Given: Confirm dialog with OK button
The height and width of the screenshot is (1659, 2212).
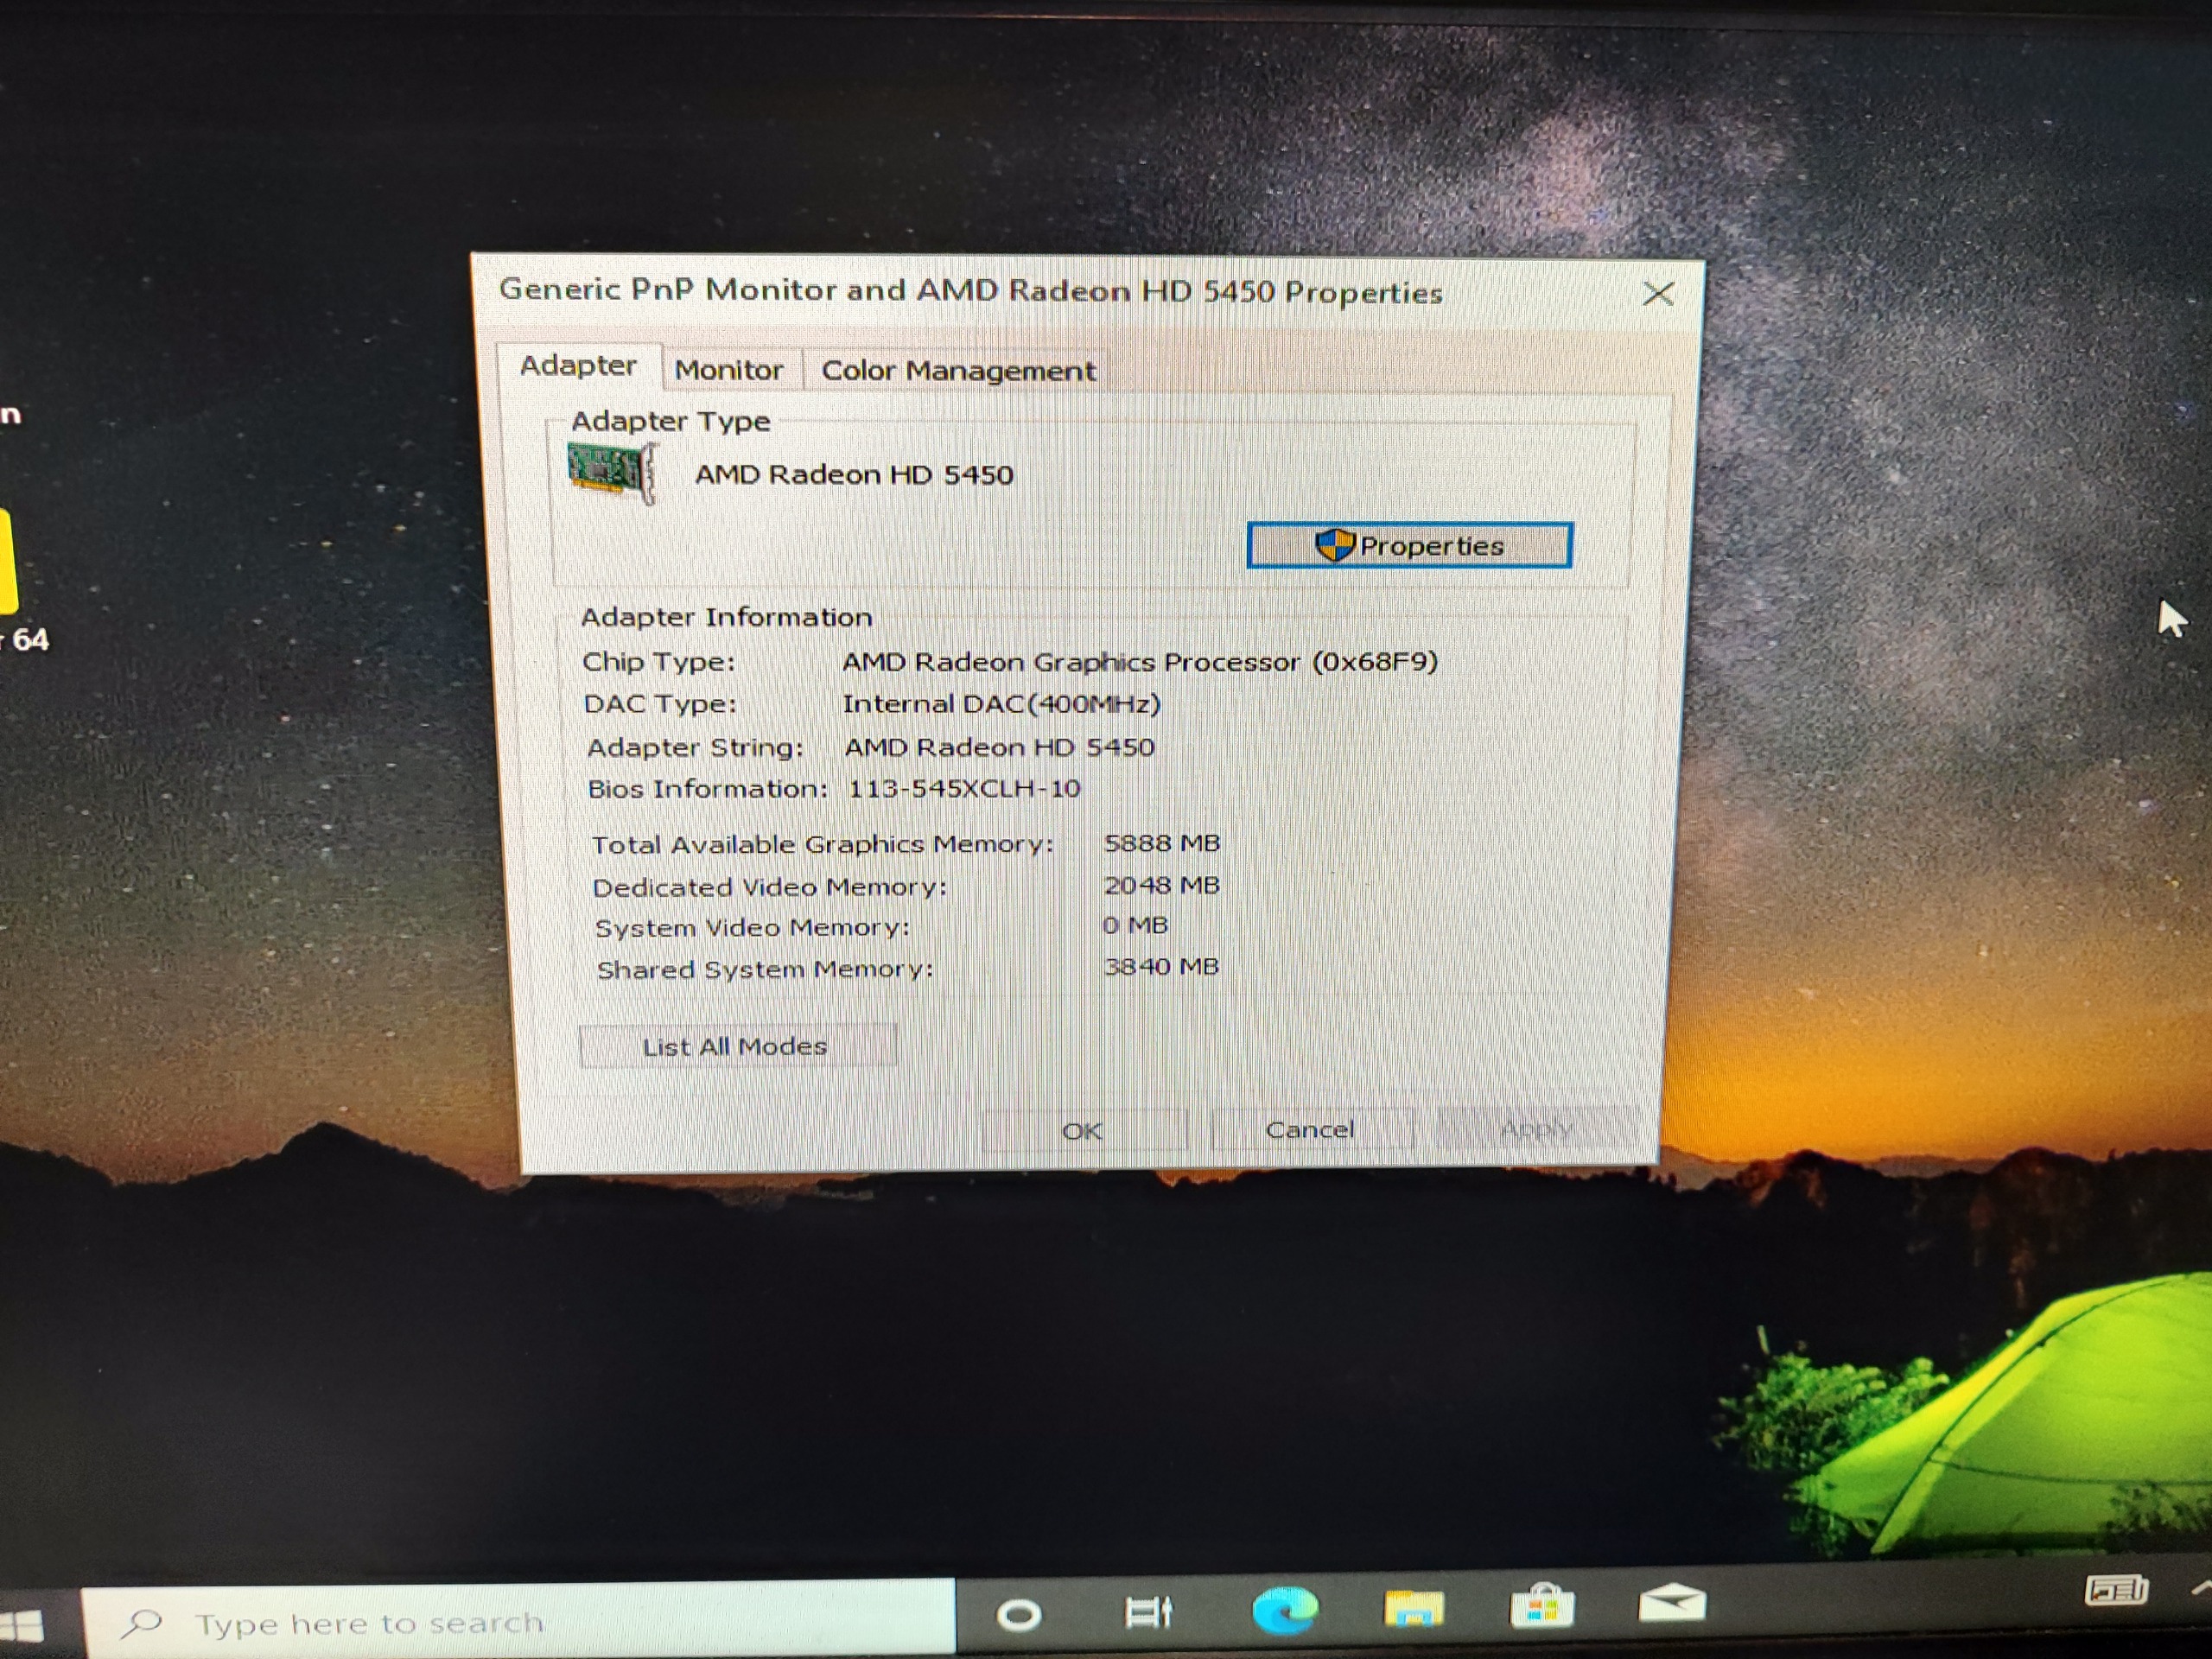Looking at the screenshot, I should (1083, 1130).
